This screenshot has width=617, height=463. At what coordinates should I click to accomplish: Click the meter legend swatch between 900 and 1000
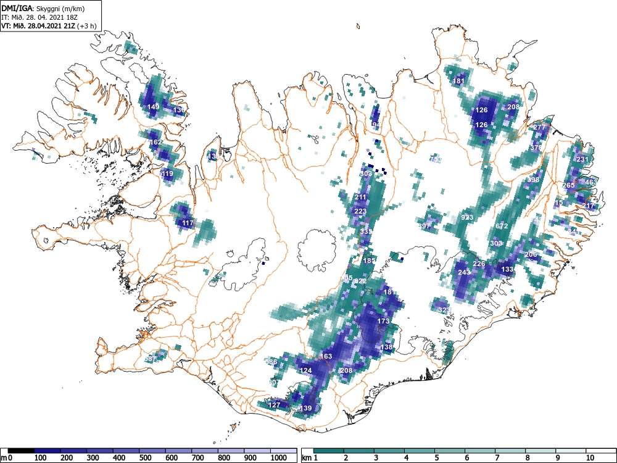tap(257, 451)
